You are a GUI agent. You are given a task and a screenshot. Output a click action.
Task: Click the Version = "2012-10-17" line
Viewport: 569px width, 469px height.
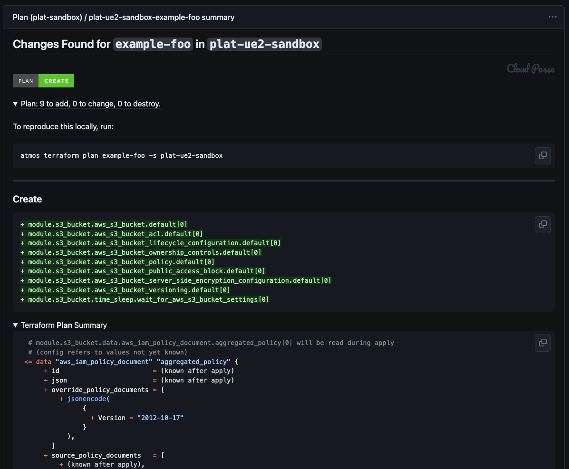pos(137,418)
